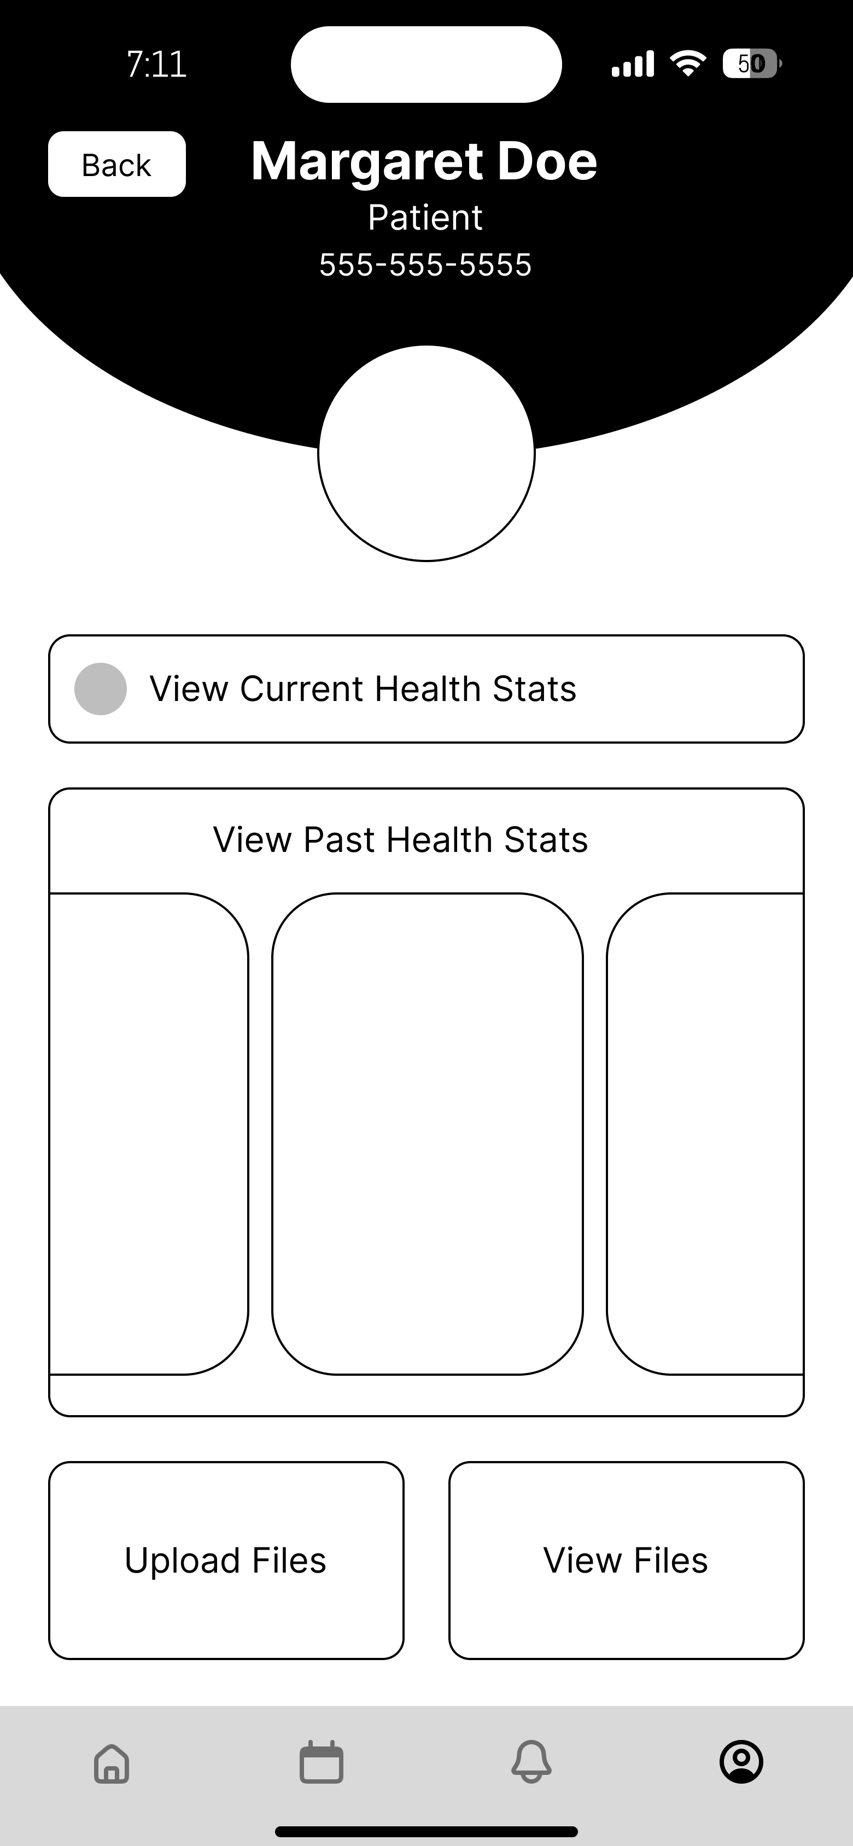Go back with the Back button
The image size is (853, 1846).
[117, 164]
